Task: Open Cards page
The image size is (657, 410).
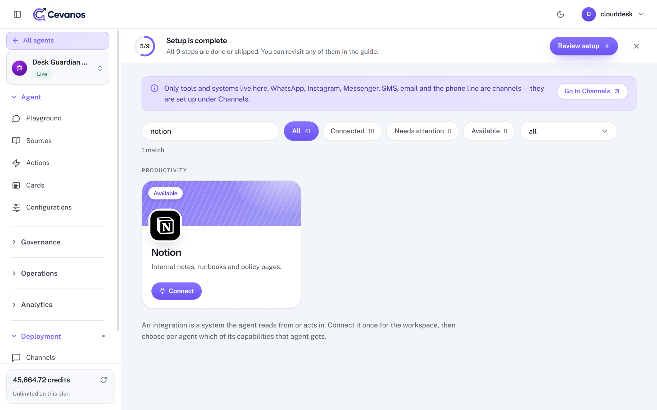Action: [x=35, y=185]
